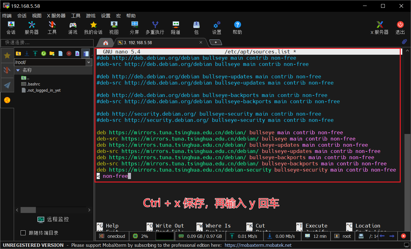The width and height of the screenshot is (411, 249).
Task: Open the 视图 menu in menu bar
Action: point(36,16)
